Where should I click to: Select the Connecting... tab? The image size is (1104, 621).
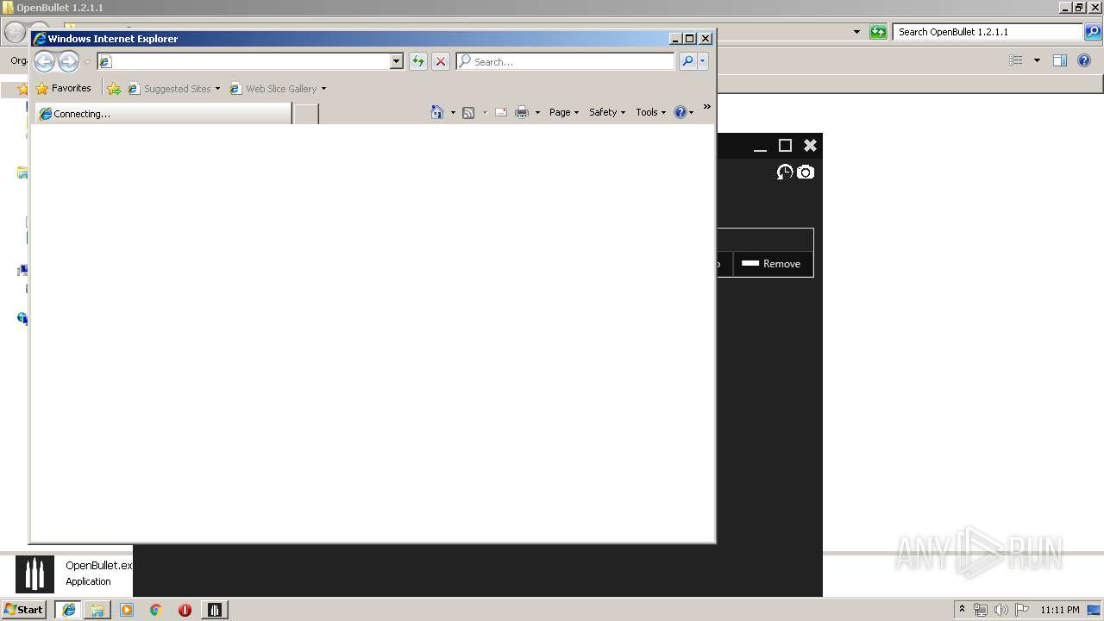point(164,114)
